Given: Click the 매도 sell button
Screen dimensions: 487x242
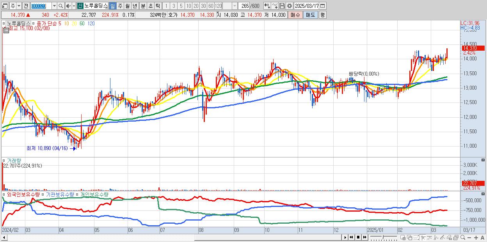Looking at the screenshot, I should point(311,15).
